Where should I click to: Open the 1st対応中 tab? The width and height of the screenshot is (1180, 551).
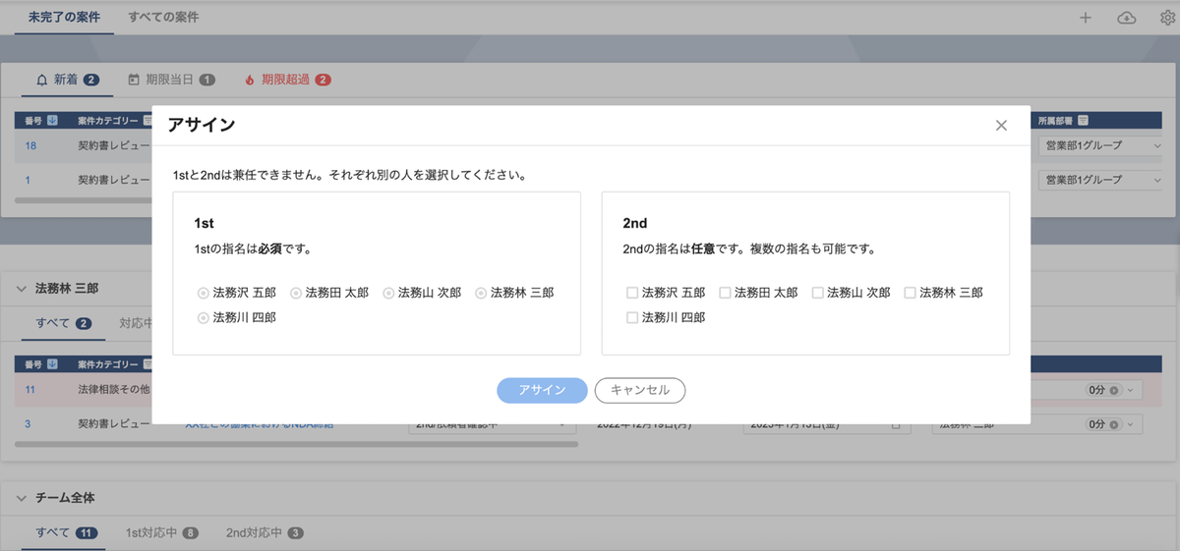pyautogui.click(x=162, y=532)
